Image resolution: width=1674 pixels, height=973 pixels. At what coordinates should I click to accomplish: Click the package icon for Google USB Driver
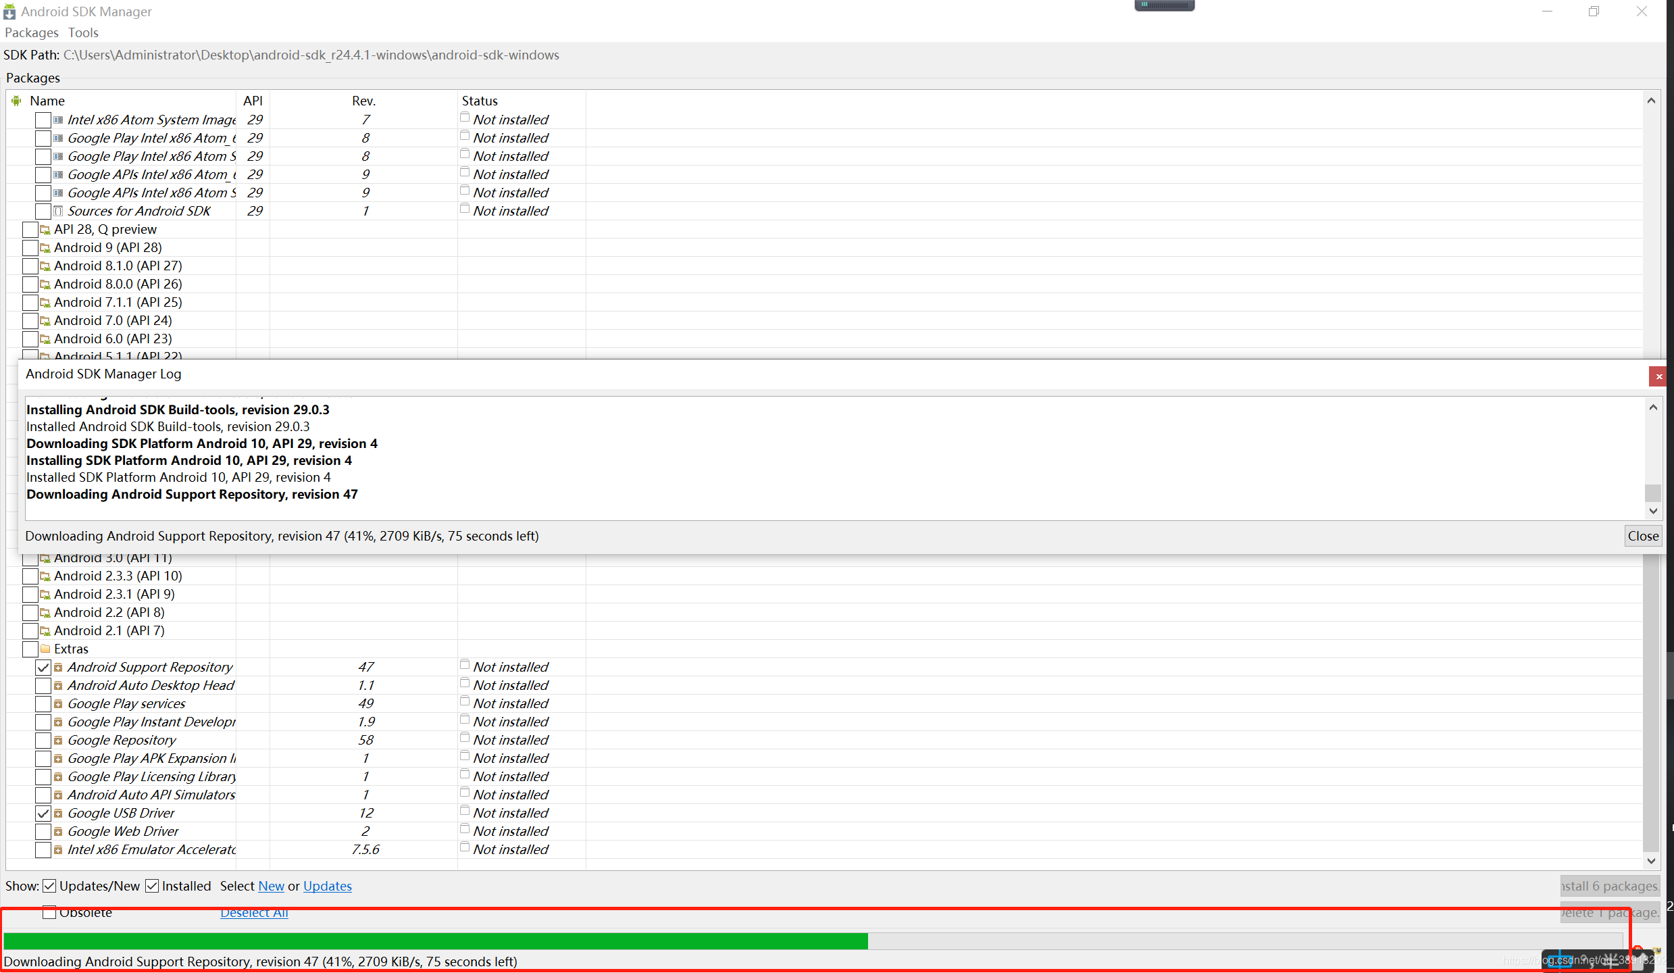pos(58,814)
